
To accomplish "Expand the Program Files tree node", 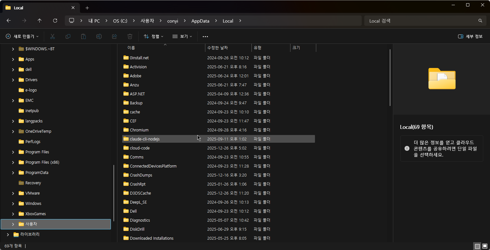I will tap(13, 152).
